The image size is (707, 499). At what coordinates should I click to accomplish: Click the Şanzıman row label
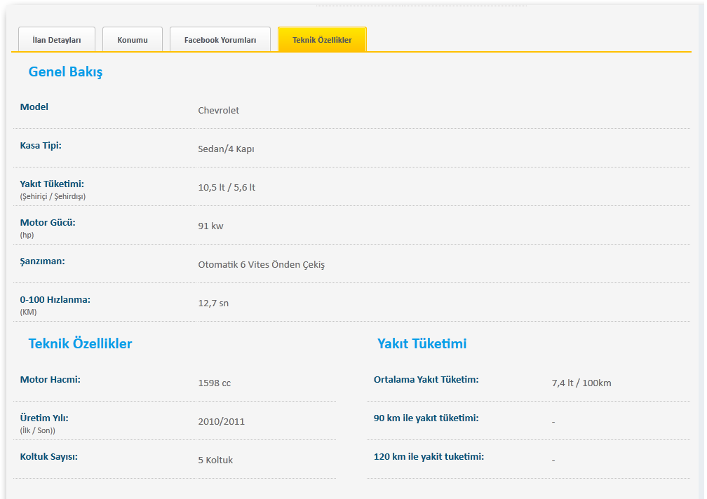coord(42,261)
